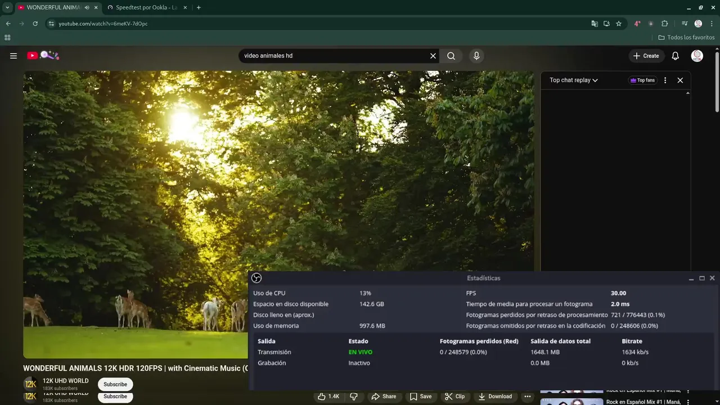Viewport: 720px width, 405px height.
Task: Click the Fotogramas perdidos (Red) header
Action: 479,341
